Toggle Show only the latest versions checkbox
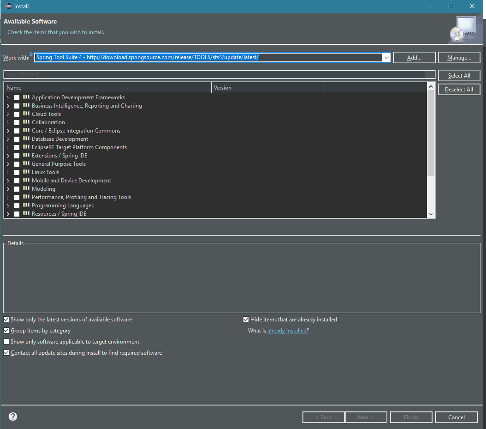 (x=6, y=320)
